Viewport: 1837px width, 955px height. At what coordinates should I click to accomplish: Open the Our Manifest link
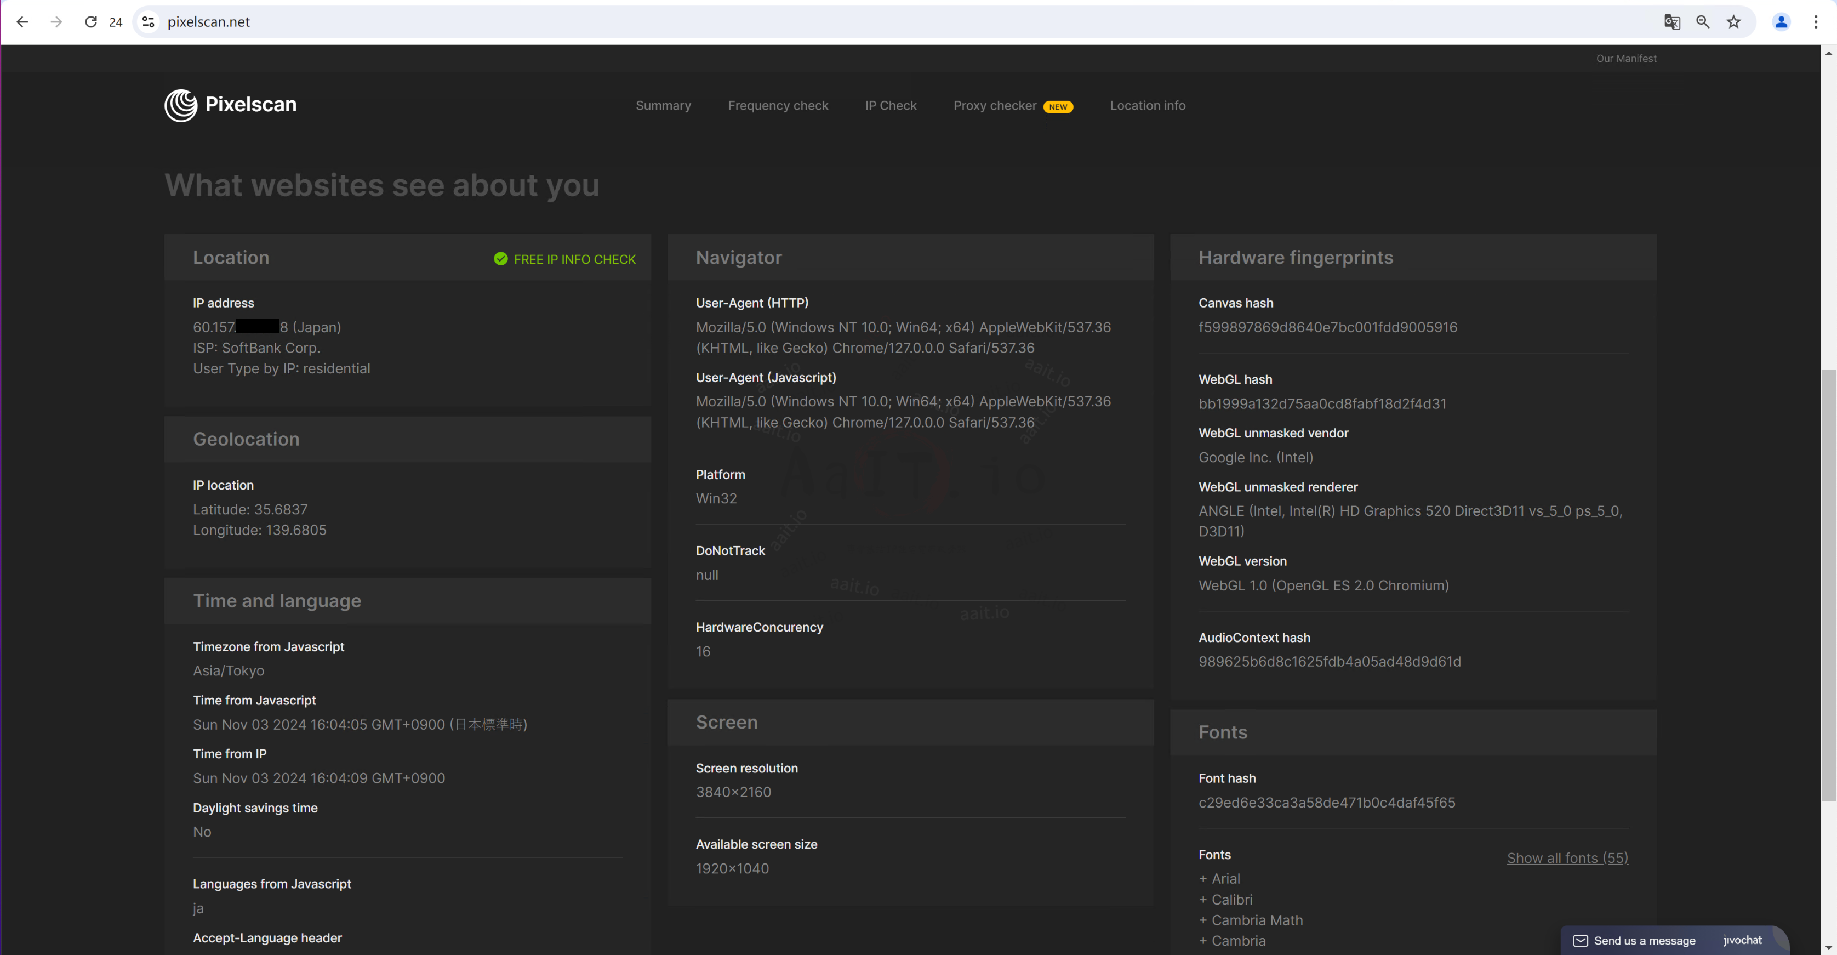pos(1626,59)
